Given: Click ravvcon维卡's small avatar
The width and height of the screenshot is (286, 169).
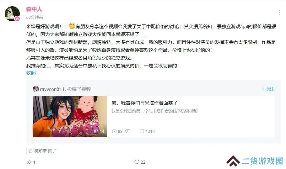Looking at the screenshot, I should pyautogui.click(x=36, y=89).
